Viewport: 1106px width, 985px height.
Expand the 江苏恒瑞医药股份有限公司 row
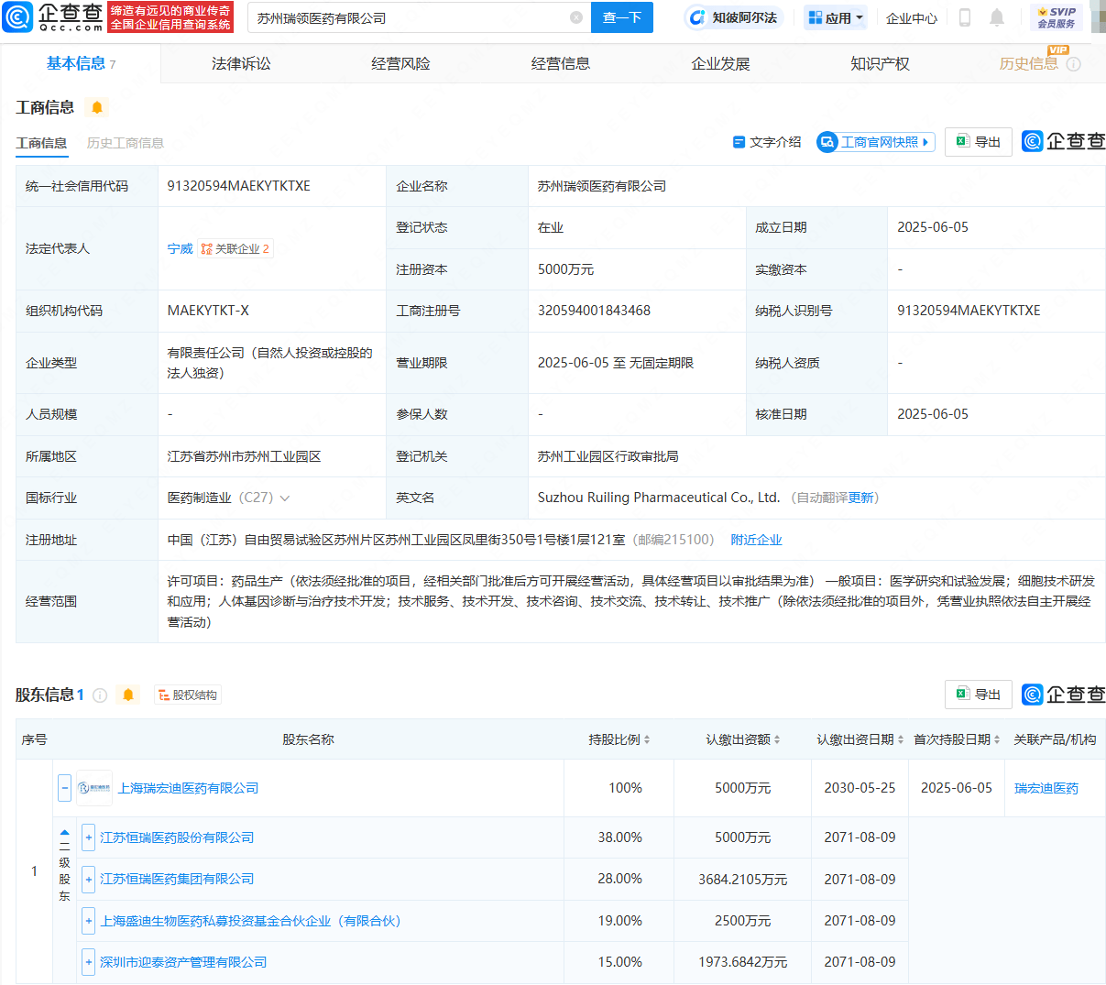click(89, 837)
